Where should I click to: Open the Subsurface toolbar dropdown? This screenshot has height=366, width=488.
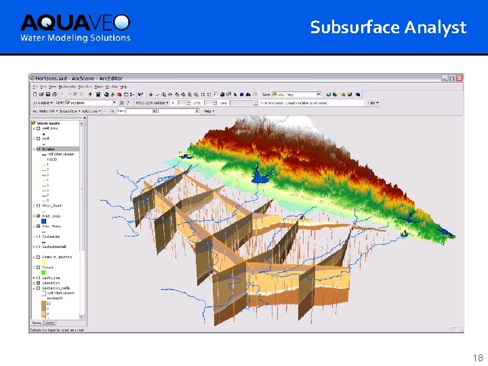(x=70, y=111)
